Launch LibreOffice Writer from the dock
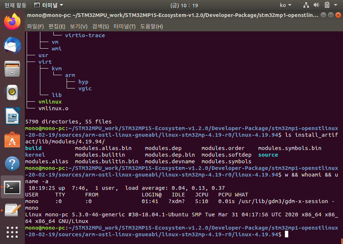 [12, 116]
